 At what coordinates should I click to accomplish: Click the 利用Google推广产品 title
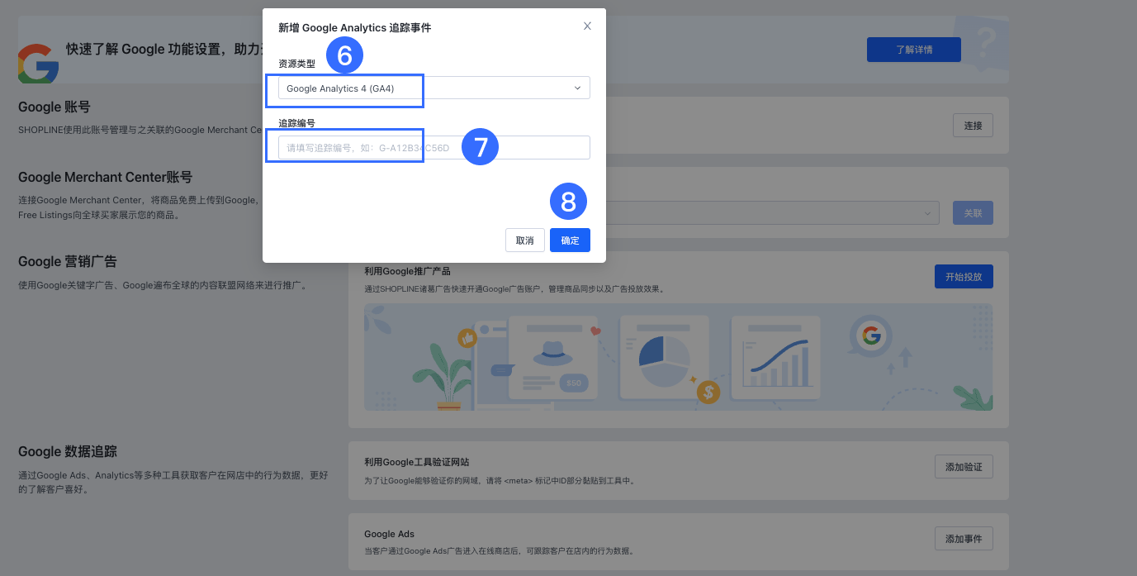(407, 271)
